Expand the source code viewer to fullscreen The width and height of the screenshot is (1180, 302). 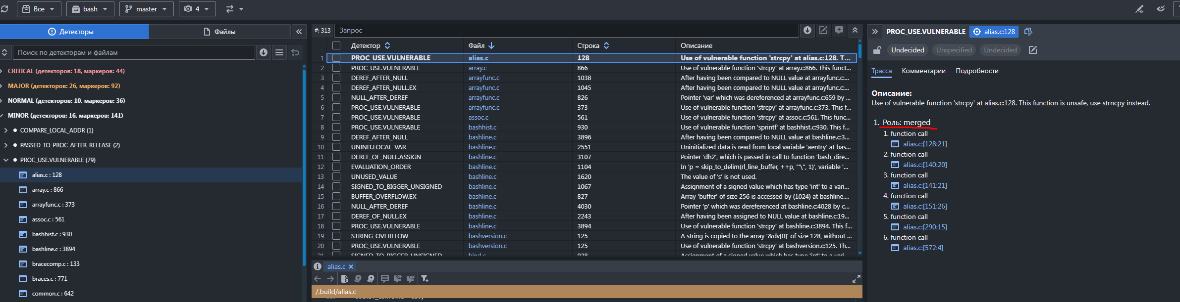click(856, 279)
